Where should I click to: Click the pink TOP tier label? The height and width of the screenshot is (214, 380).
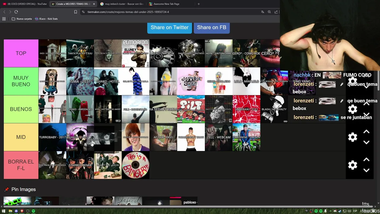coord(21,53)
